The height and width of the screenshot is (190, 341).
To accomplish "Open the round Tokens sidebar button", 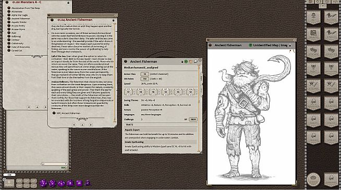I will [x=313, y=180].
